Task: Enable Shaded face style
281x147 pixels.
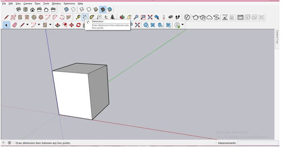Action: pyautogui.click(x=96, y=9)
